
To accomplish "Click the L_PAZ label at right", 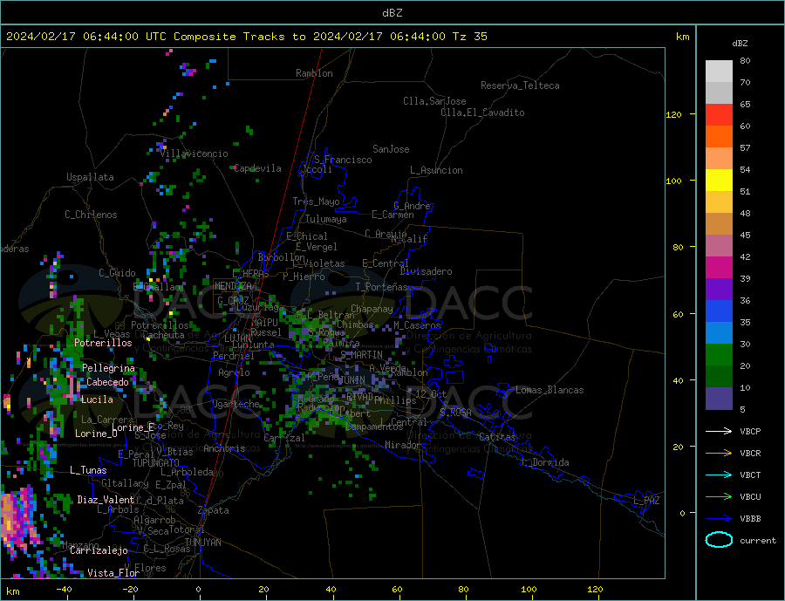I will 646,501.
